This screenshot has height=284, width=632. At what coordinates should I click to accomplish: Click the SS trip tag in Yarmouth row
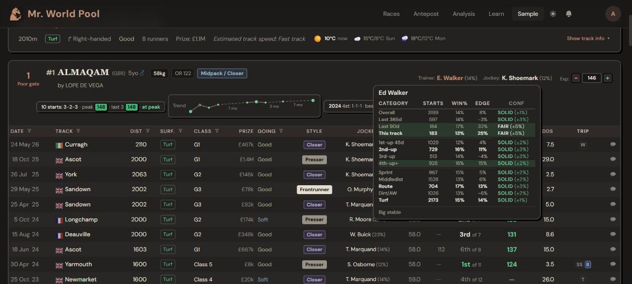579,265
